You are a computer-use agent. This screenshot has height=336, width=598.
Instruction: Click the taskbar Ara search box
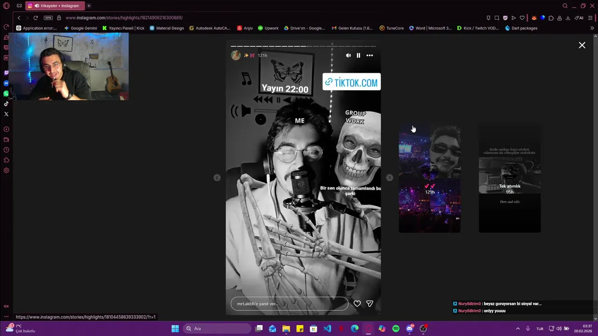[217, 329]
